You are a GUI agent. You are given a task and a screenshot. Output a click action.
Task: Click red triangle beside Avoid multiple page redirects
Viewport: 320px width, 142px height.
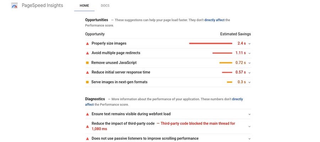(x=87, y=53)
